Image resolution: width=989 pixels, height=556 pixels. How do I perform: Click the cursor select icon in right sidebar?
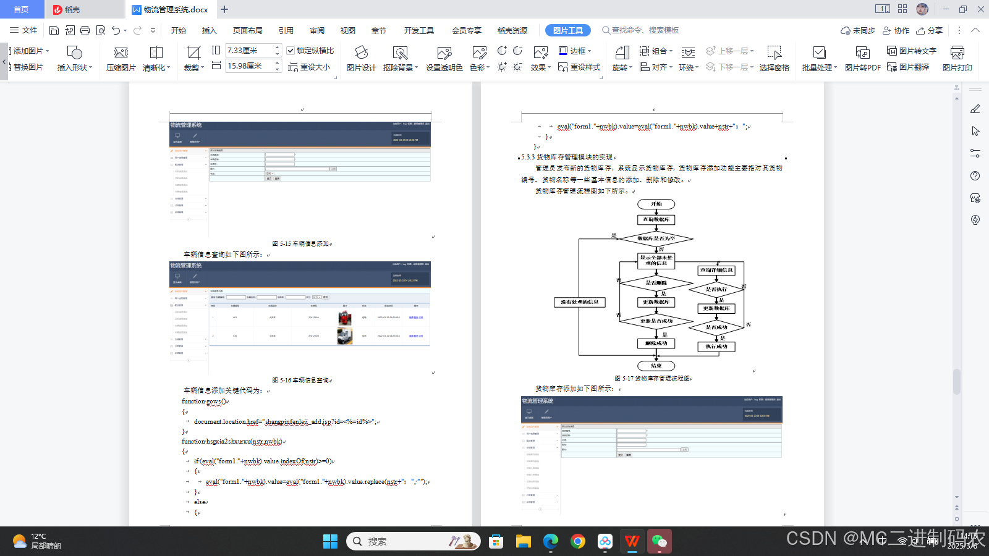tap(975, 131)
